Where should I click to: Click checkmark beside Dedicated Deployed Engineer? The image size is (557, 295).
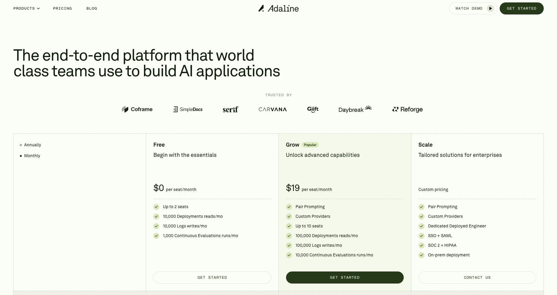(422, 226)
